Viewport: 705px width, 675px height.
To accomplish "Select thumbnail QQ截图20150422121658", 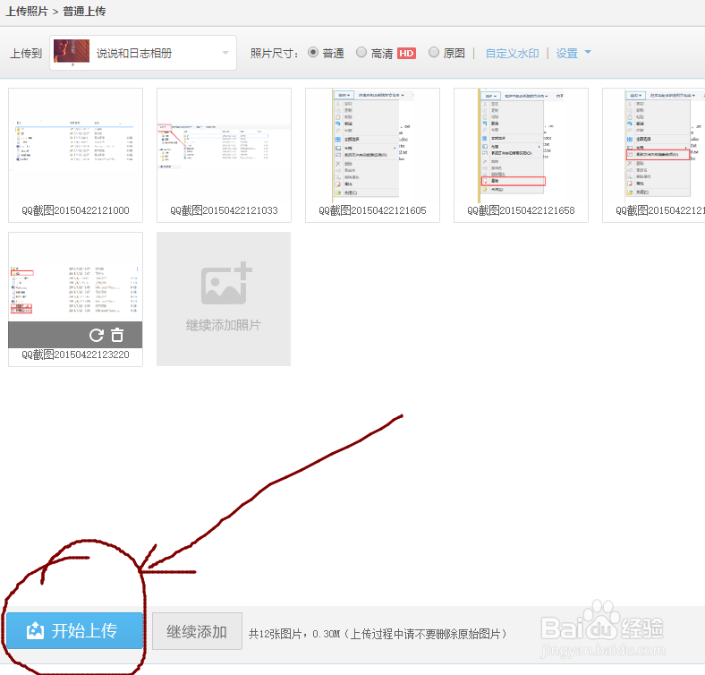I will 521,155.
